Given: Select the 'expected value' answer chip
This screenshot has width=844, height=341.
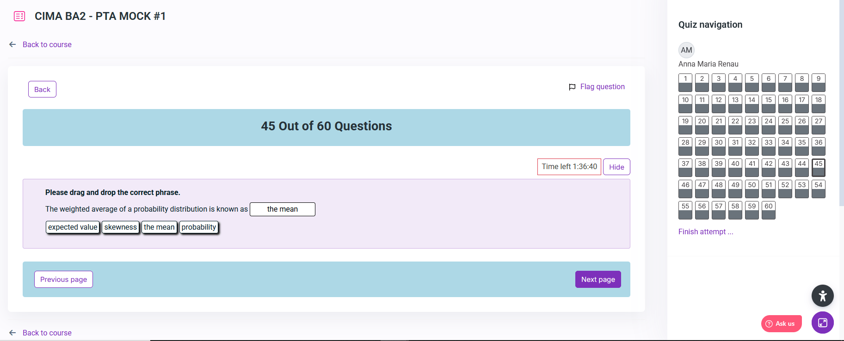Looking at the screenshot, I should (x=73, y=227).
